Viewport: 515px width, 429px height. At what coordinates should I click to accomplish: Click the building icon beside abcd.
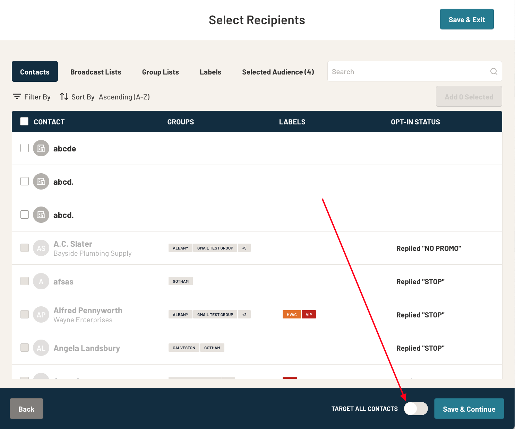click(41, 181)
